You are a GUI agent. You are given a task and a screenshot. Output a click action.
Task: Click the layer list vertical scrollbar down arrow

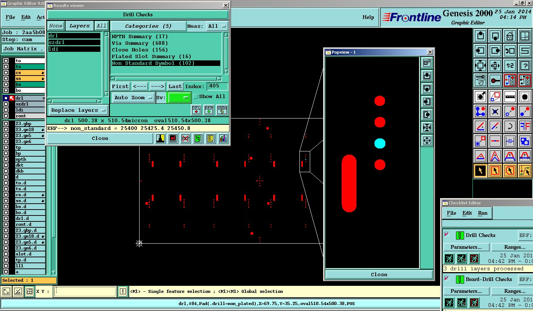coord(54,273)
